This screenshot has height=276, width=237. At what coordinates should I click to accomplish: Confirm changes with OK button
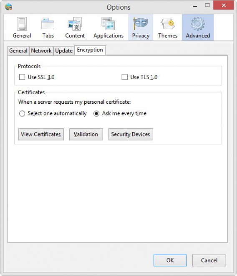click(170, 261)
